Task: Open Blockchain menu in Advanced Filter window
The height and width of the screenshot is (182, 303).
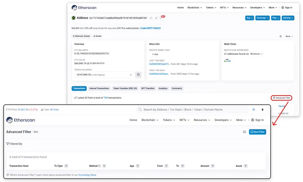Action: click(150, 120)
